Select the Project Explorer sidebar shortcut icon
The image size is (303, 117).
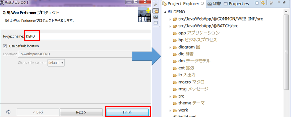click(156, 11)
